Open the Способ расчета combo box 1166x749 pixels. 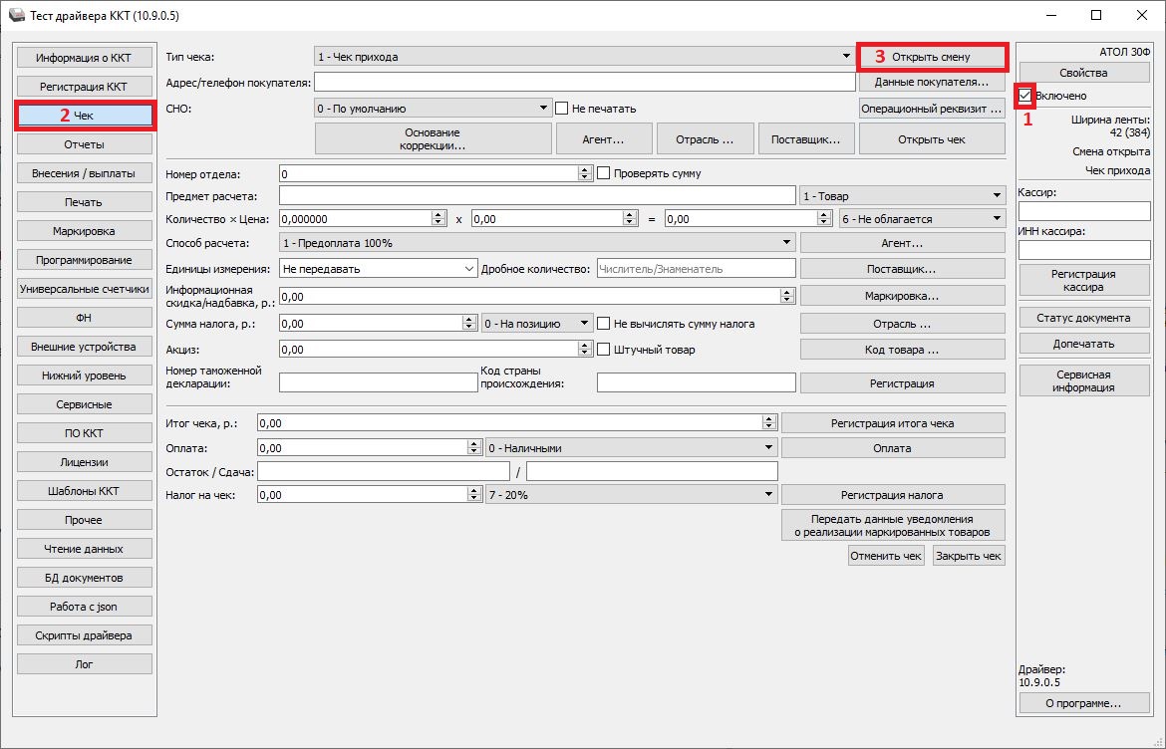787,243
